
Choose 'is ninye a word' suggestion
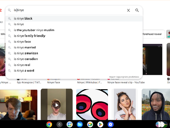point(74,71)
